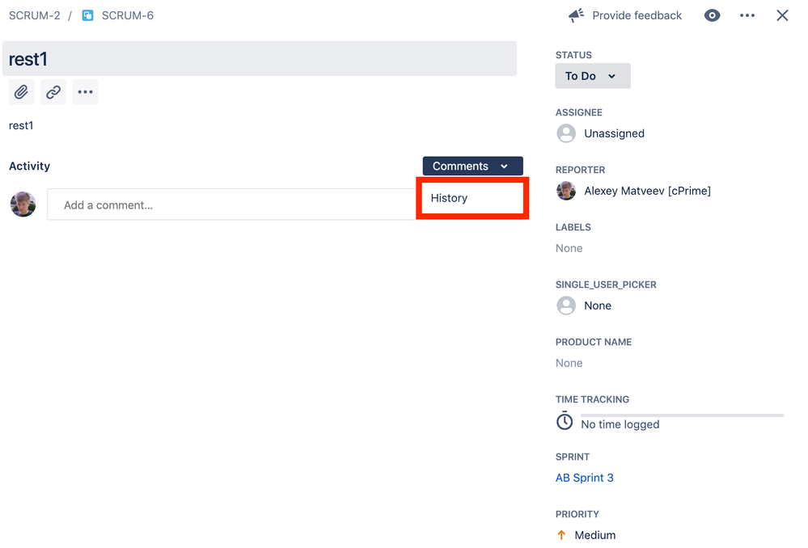The height and width of the screenshot is (548, 808).
Task: Click the Single_User_Picker None value
Action: (x=598, y=306)
